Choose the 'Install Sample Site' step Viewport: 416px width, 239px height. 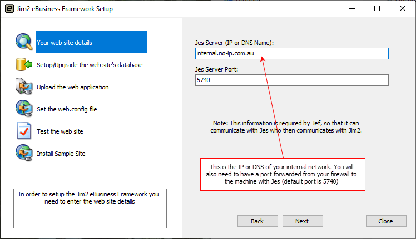coord(61,154)
